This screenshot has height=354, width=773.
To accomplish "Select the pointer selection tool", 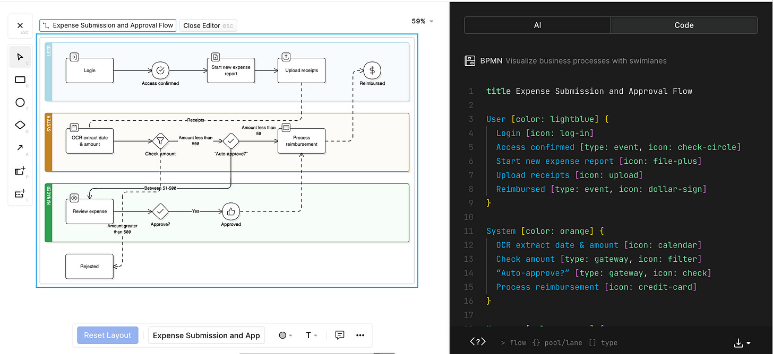I will pos(20,57).
